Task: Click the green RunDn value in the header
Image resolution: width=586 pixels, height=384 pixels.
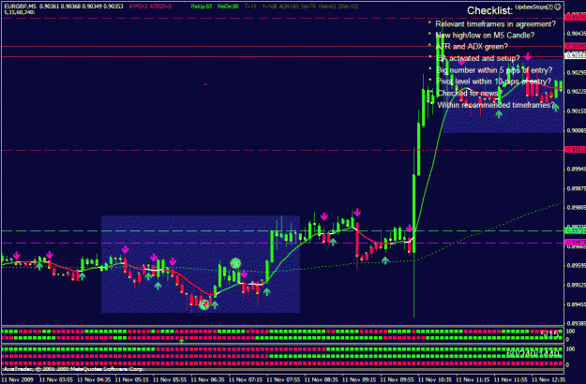Action: (x=228, y=7)
